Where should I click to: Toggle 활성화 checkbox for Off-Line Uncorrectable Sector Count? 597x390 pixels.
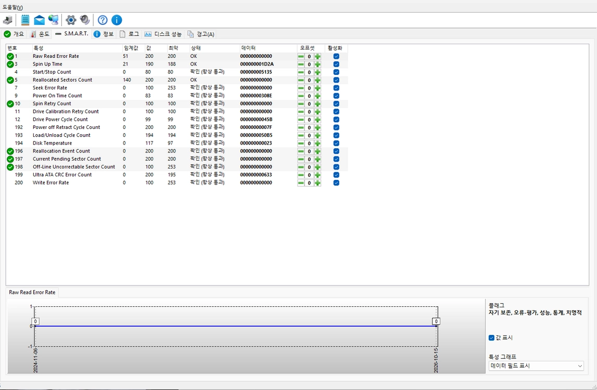[336, 167]
